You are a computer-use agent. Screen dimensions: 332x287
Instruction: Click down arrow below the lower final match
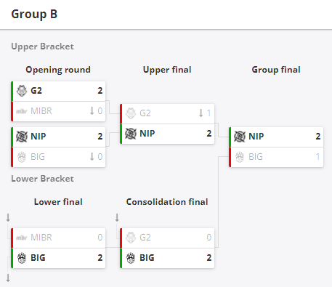pyautogui.click(x=8, y=278)
